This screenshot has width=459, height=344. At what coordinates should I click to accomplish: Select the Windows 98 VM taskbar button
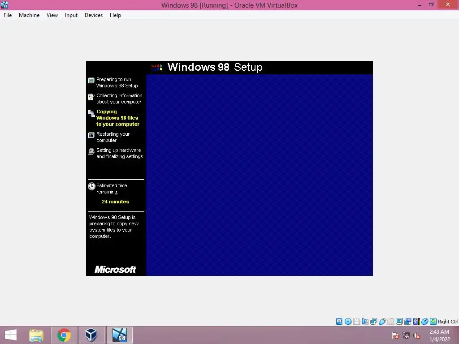tap(119, 335)
